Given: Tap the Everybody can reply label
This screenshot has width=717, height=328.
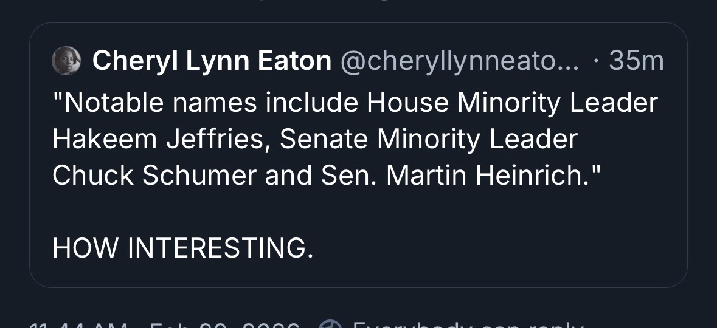Looking at the screenshot, I should coord(468,326).
